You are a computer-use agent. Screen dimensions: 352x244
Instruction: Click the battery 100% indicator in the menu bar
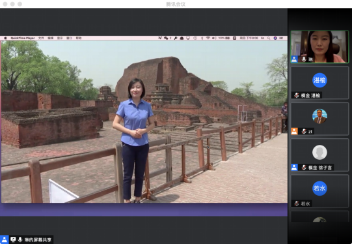pos(224,38)
